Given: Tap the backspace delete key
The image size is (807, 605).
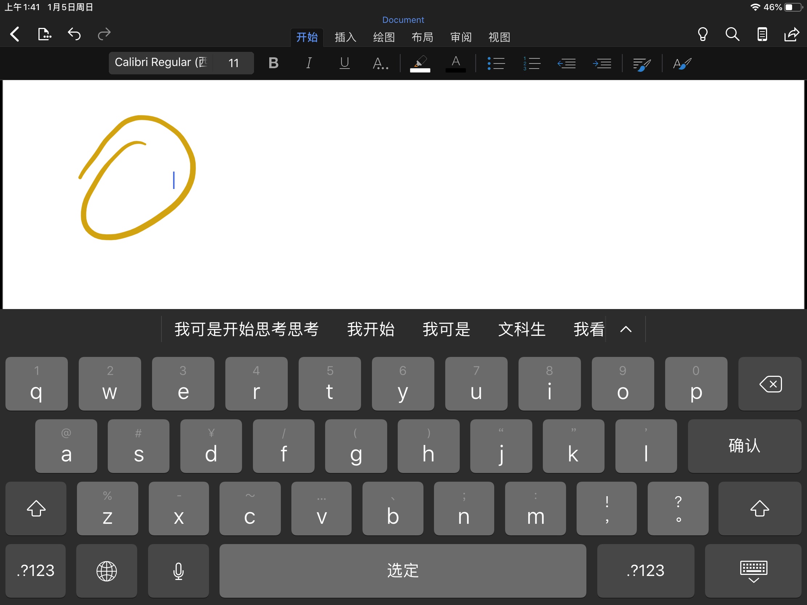Looking at the screenshot, I should [770, 384].
